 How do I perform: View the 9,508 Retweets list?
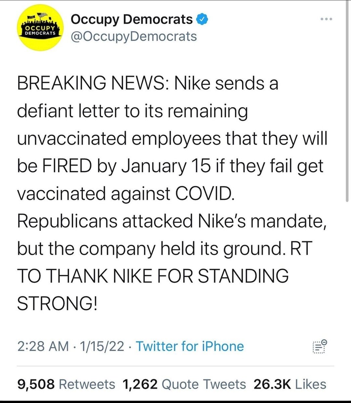point(65,384)
